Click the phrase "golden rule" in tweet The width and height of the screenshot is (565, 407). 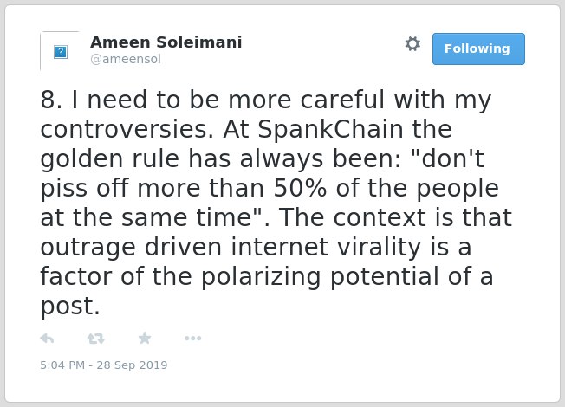pyautogui.click(x=110, y=158)
